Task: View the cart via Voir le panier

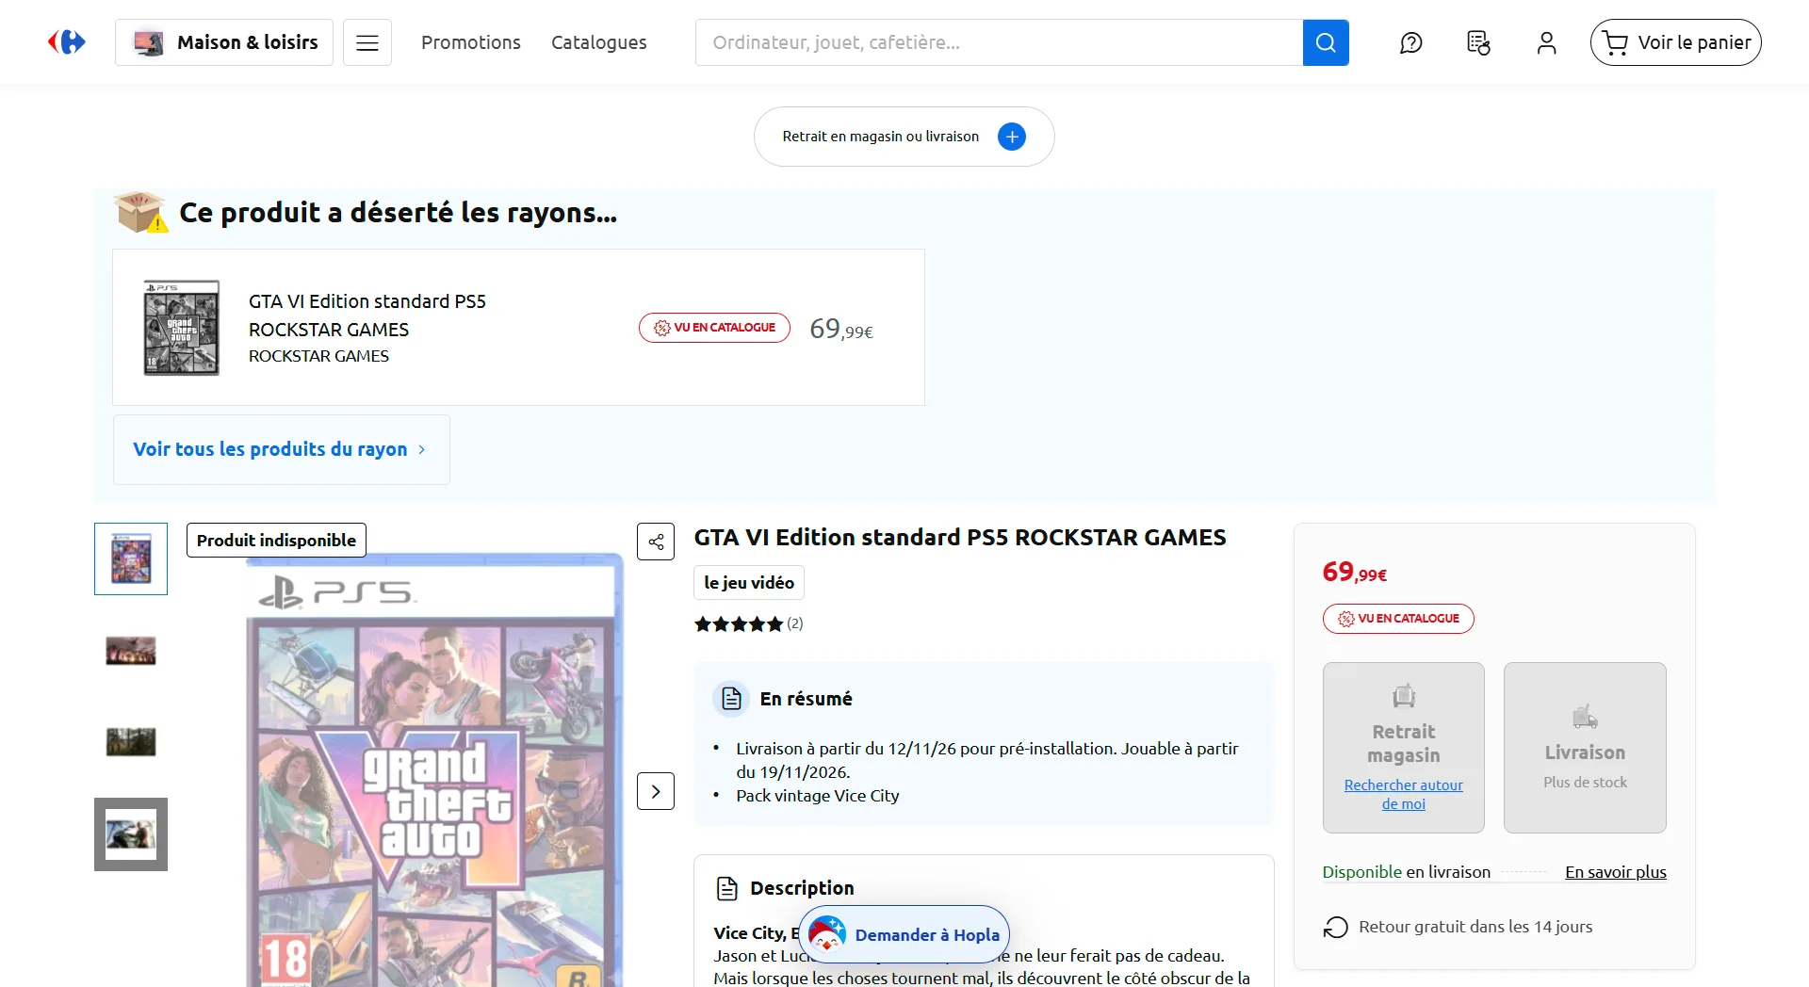Action: coord(1676,42)
